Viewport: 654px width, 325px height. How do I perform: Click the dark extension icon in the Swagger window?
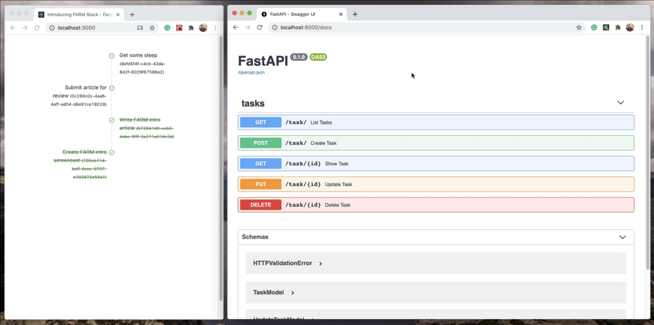(x=606, y=27)
